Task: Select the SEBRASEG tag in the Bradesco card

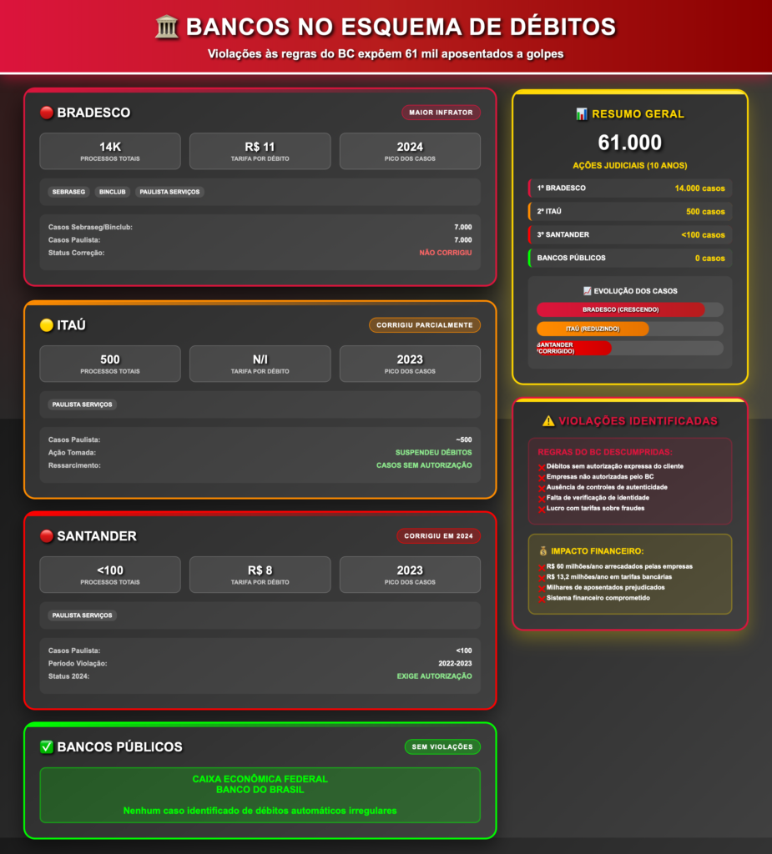Action: tap(68, 192)
